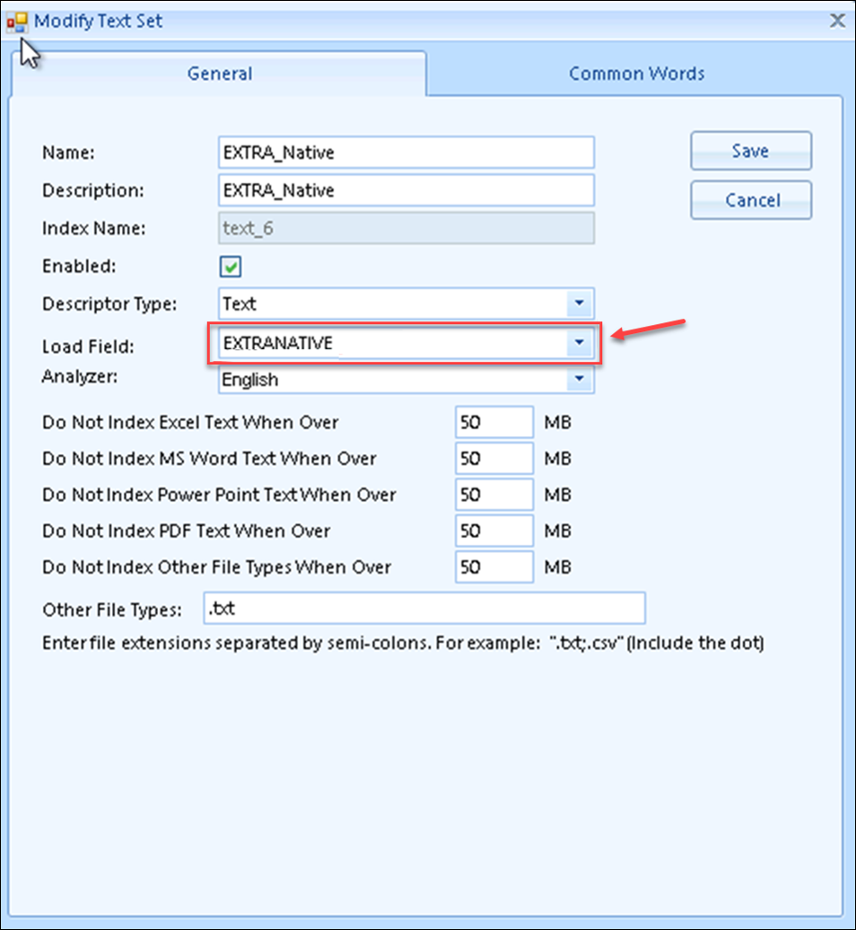The width and height of the screenshot is (856, 930).
Task: Select the General tab
Action: 220,74
